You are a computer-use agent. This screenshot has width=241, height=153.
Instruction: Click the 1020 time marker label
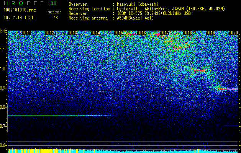coord(233,33)
